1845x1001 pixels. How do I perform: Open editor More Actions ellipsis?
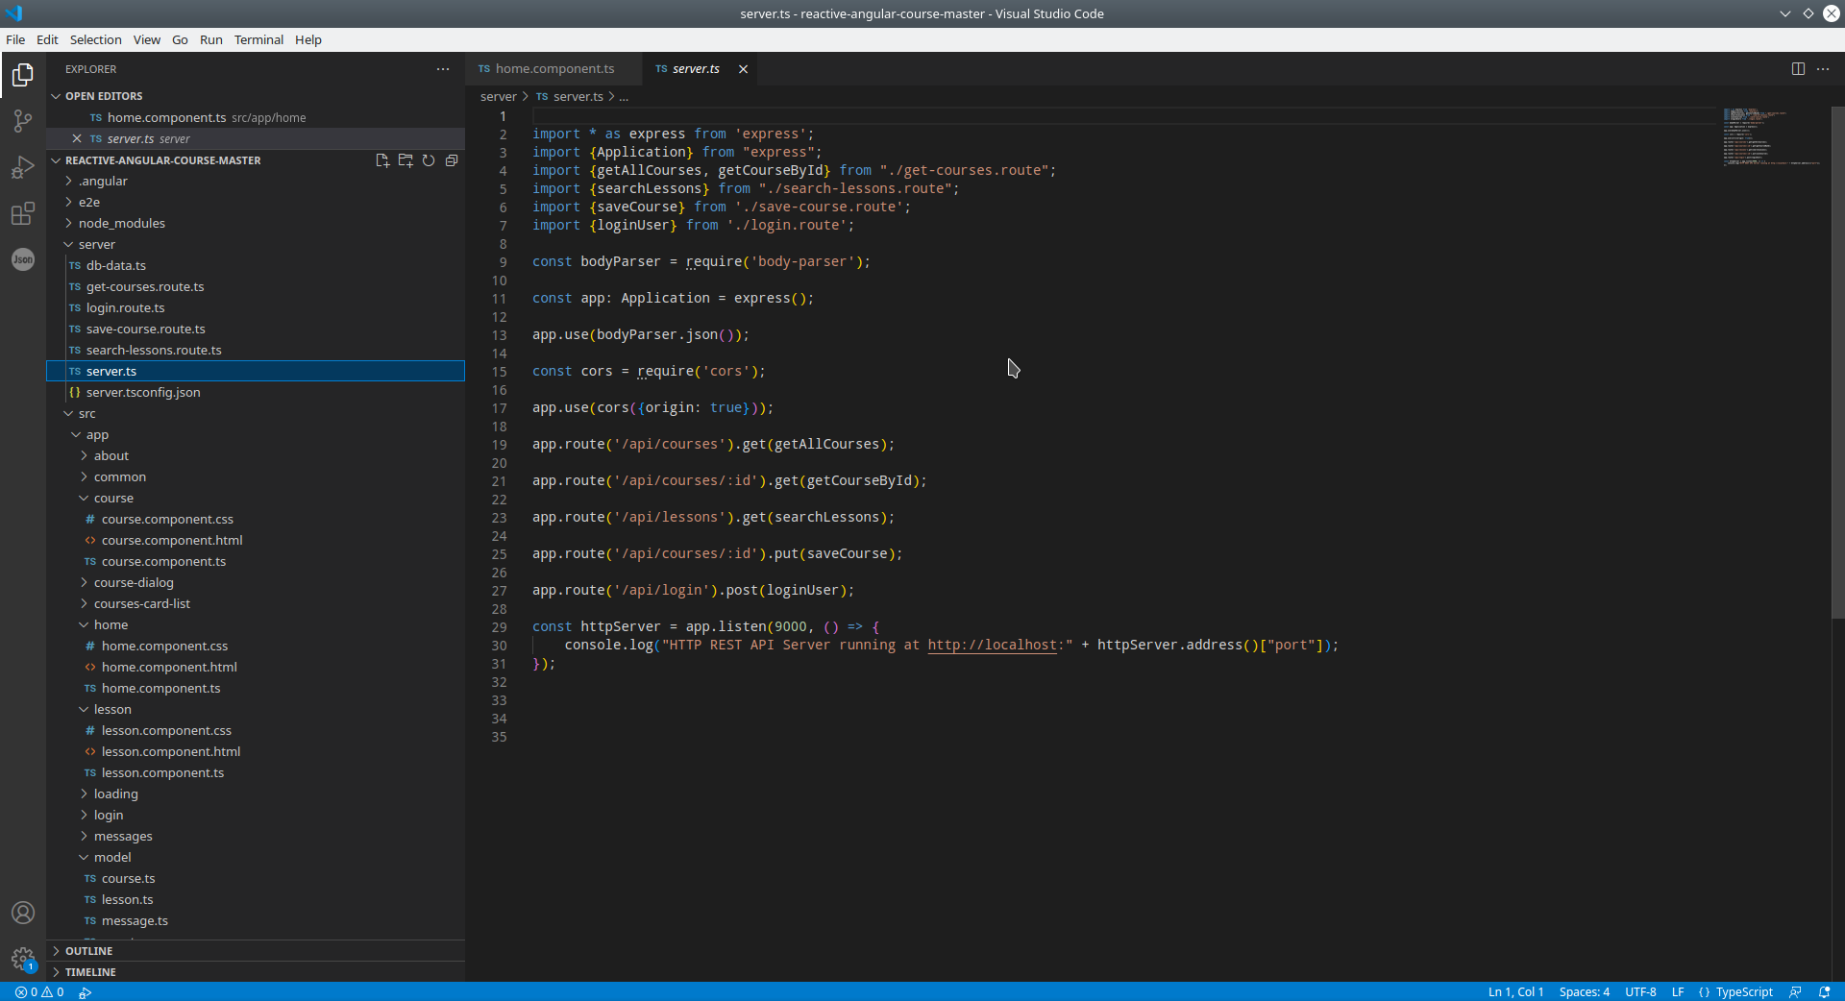click(1823, 69)
